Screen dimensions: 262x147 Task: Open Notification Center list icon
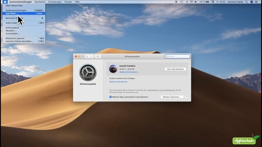tap(256, 2)
